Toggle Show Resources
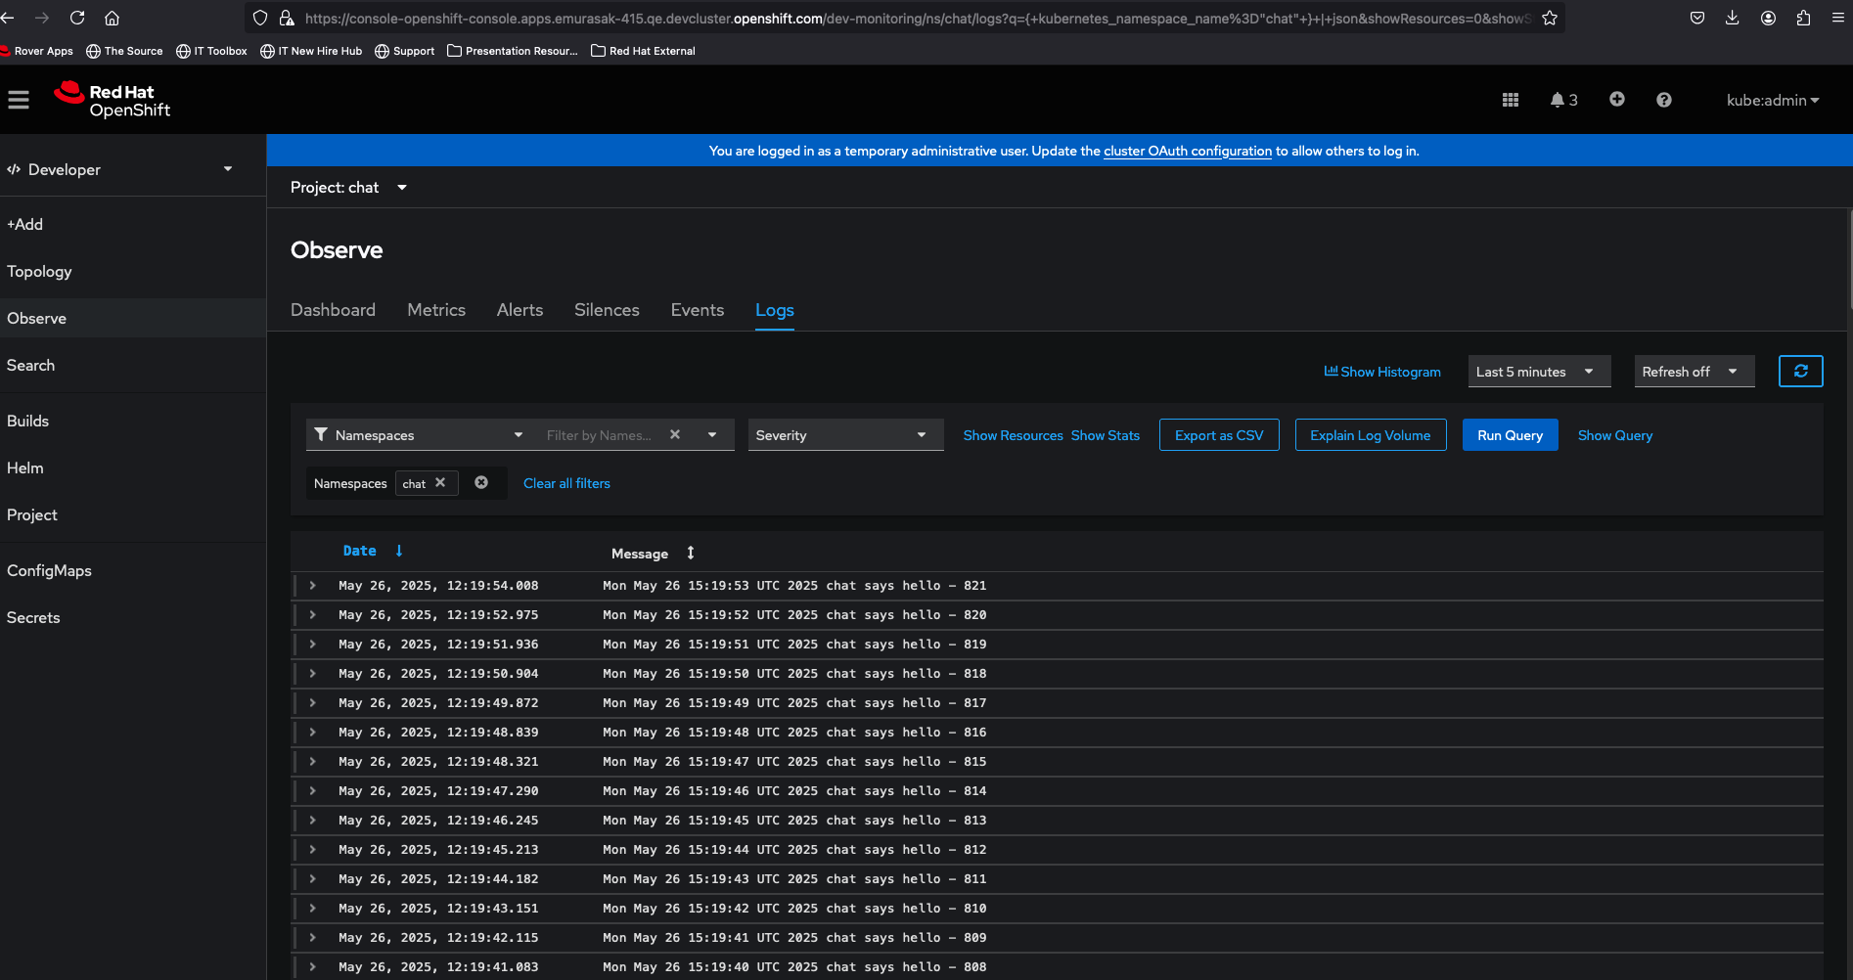Viewport: 1853px width, 980px height. [1013, 435]
